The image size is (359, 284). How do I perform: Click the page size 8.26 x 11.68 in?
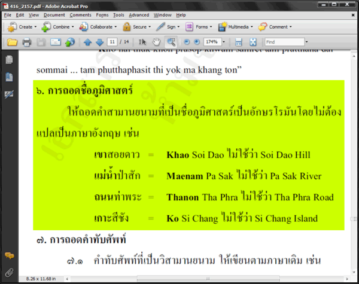pos(41,279)
